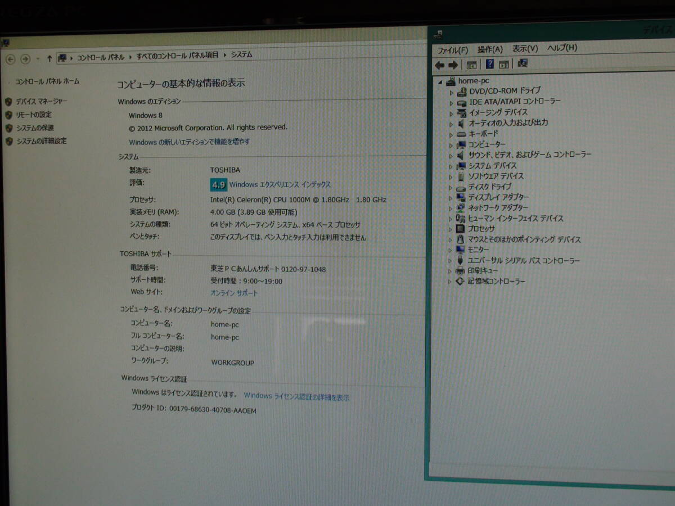Click the forward arrow in Device Manager toolbar
Image resolution: width=675 pixels, height=506 pixels.
[x=453, y=65]
